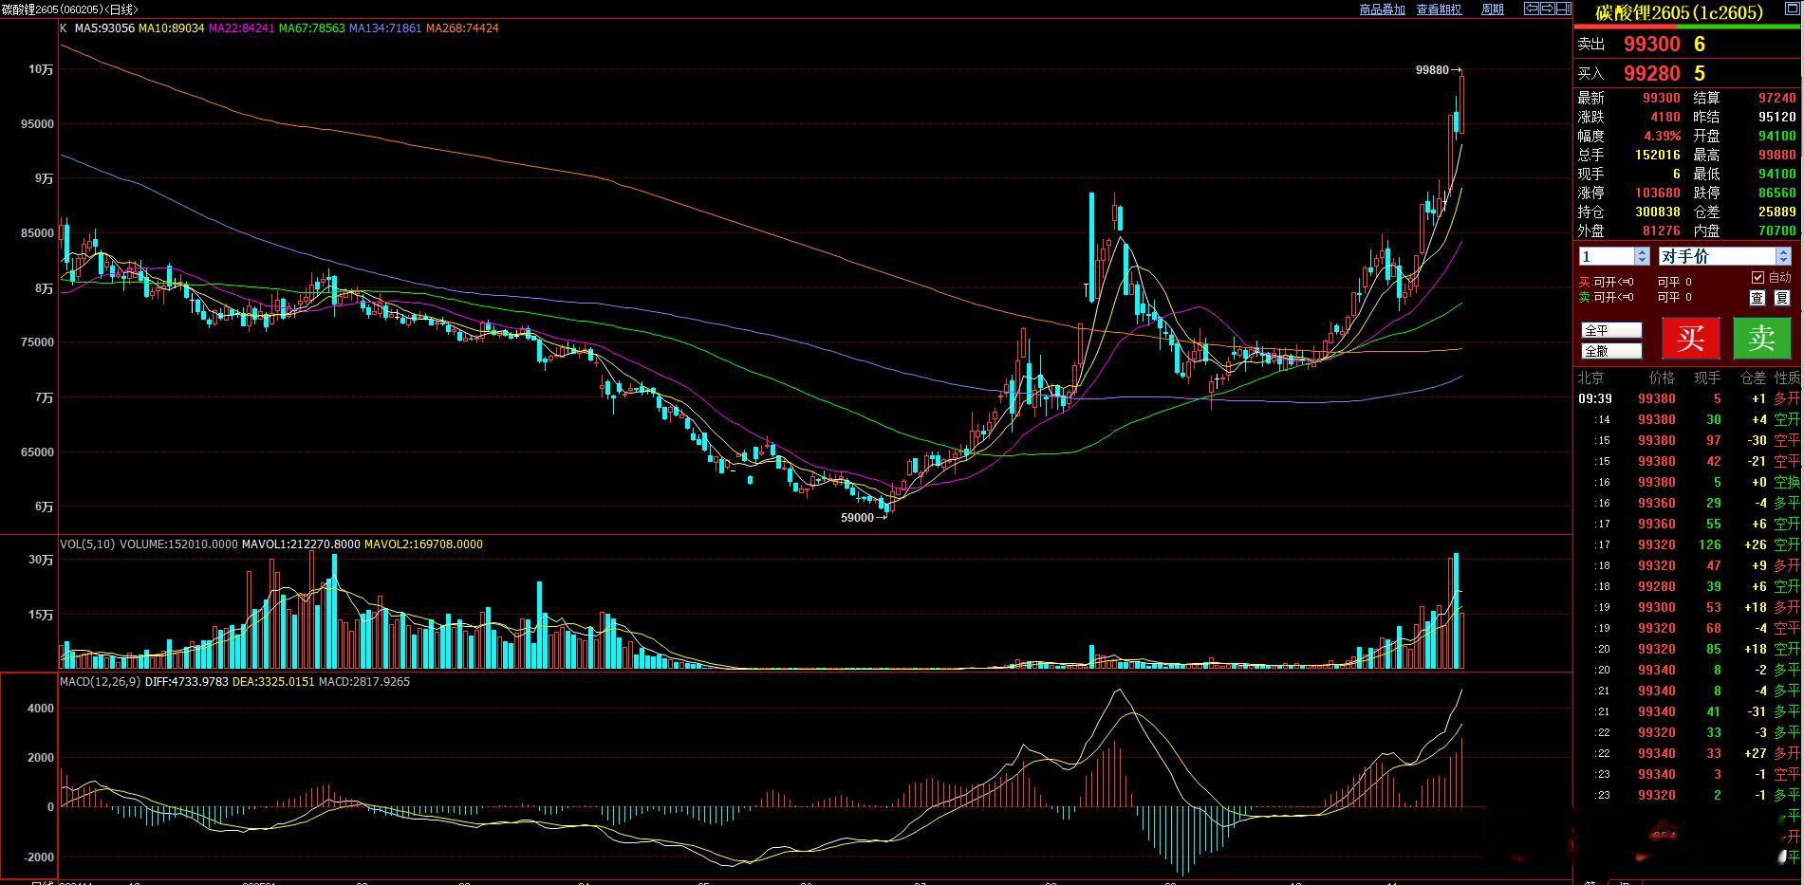
Task: Click the MA10:89034 indicator label
Action: tap(171, 28)
